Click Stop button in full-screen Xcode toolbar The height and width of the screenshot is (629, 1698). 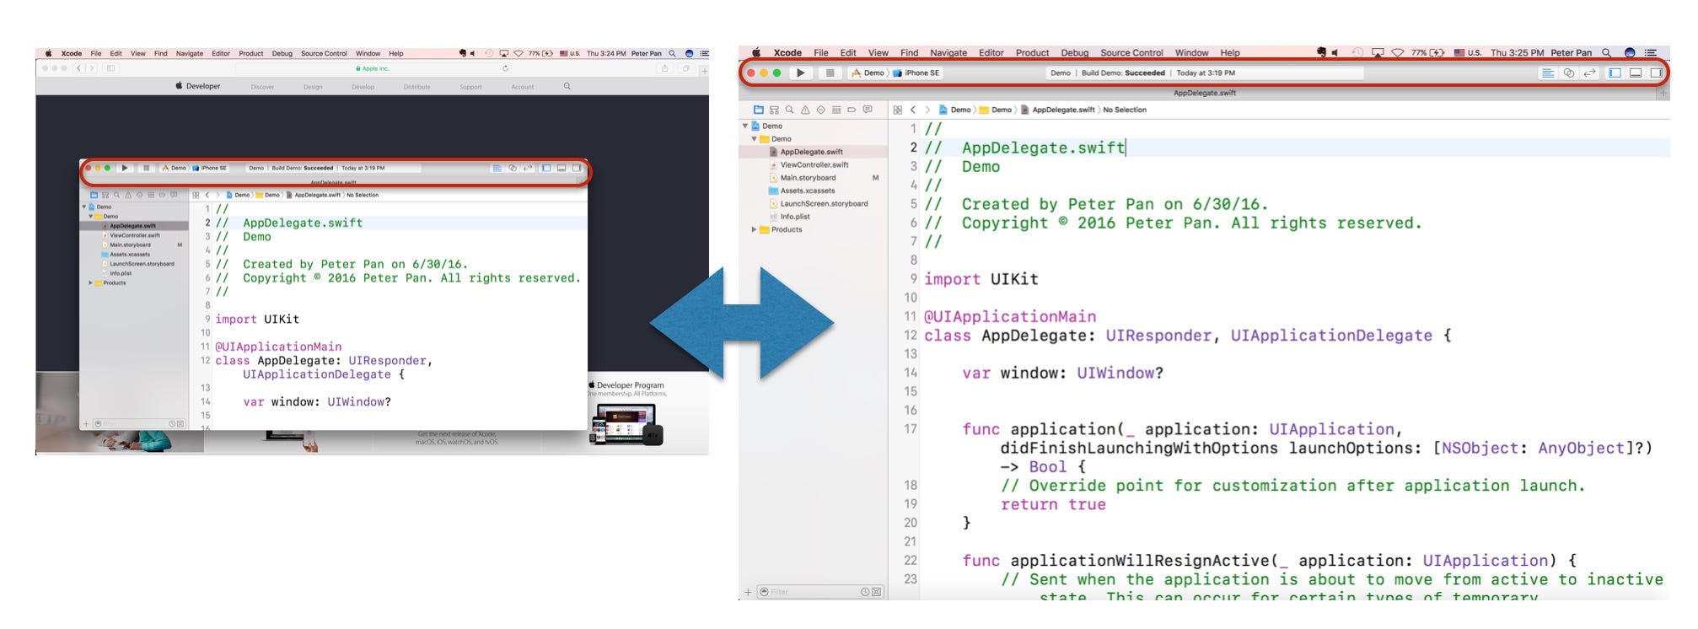click(830, 73)
